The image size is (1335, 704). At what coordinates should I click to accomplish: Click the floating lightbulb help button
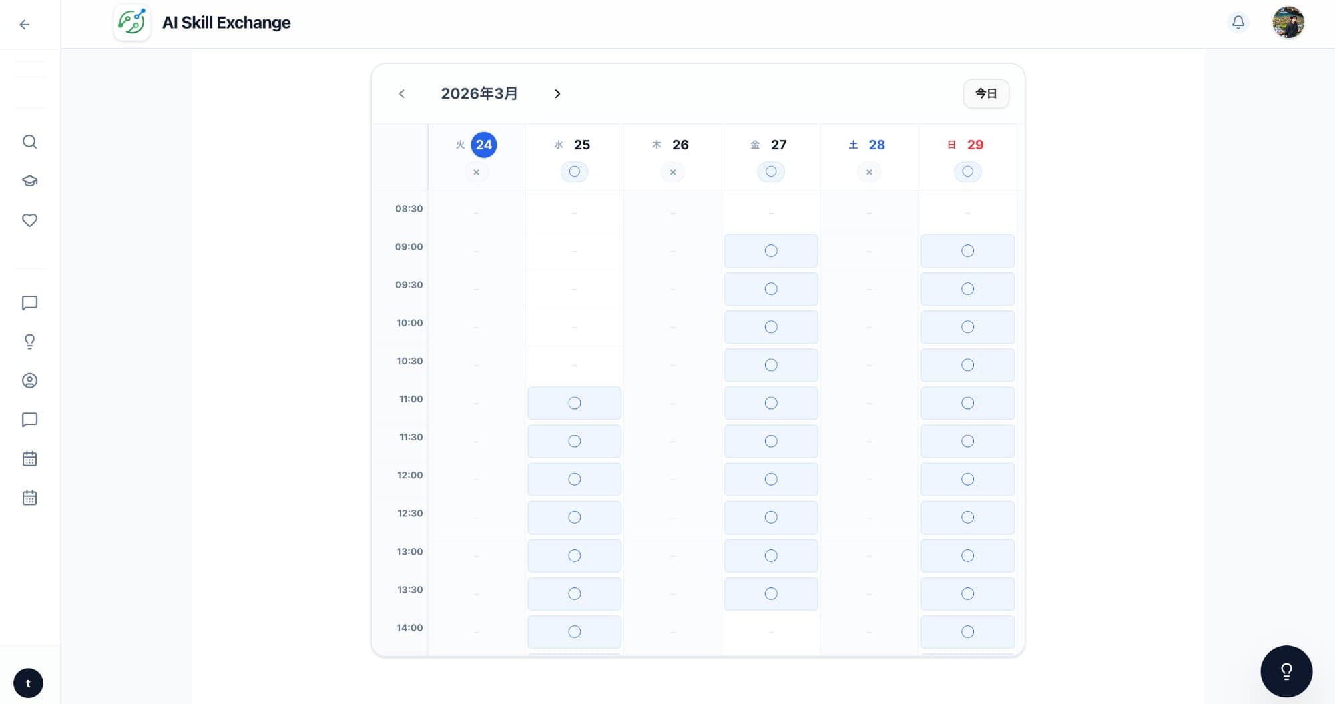click(x=1286, y=671)
